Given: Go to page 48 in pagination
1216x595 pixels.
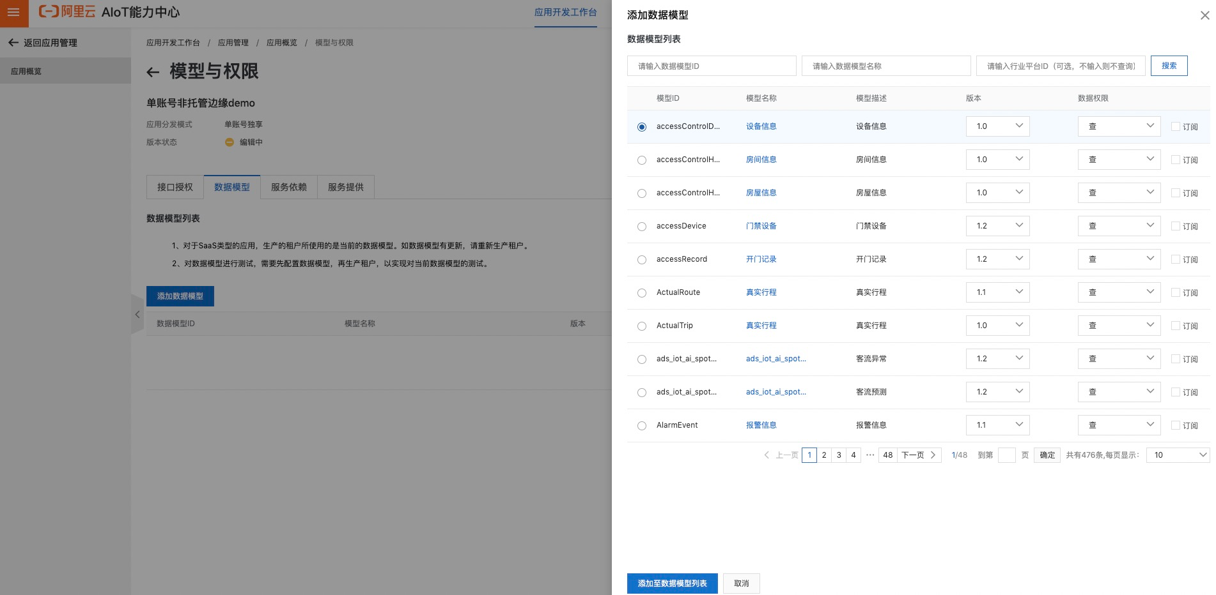Looking at the screenshot, I should point(888,455).
